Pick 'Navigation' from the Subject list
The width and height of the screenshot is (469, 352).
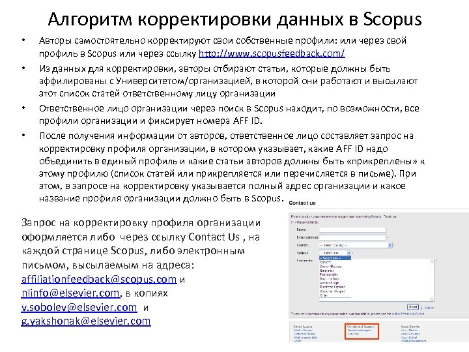pos(327,271)
